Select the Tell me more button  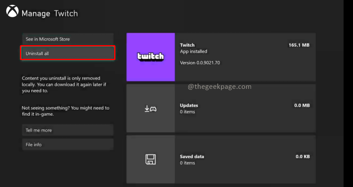point(68,130)
